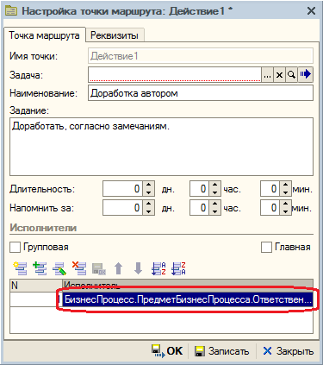Decrease Напомнить за hours value

click(x=214, y=211)
